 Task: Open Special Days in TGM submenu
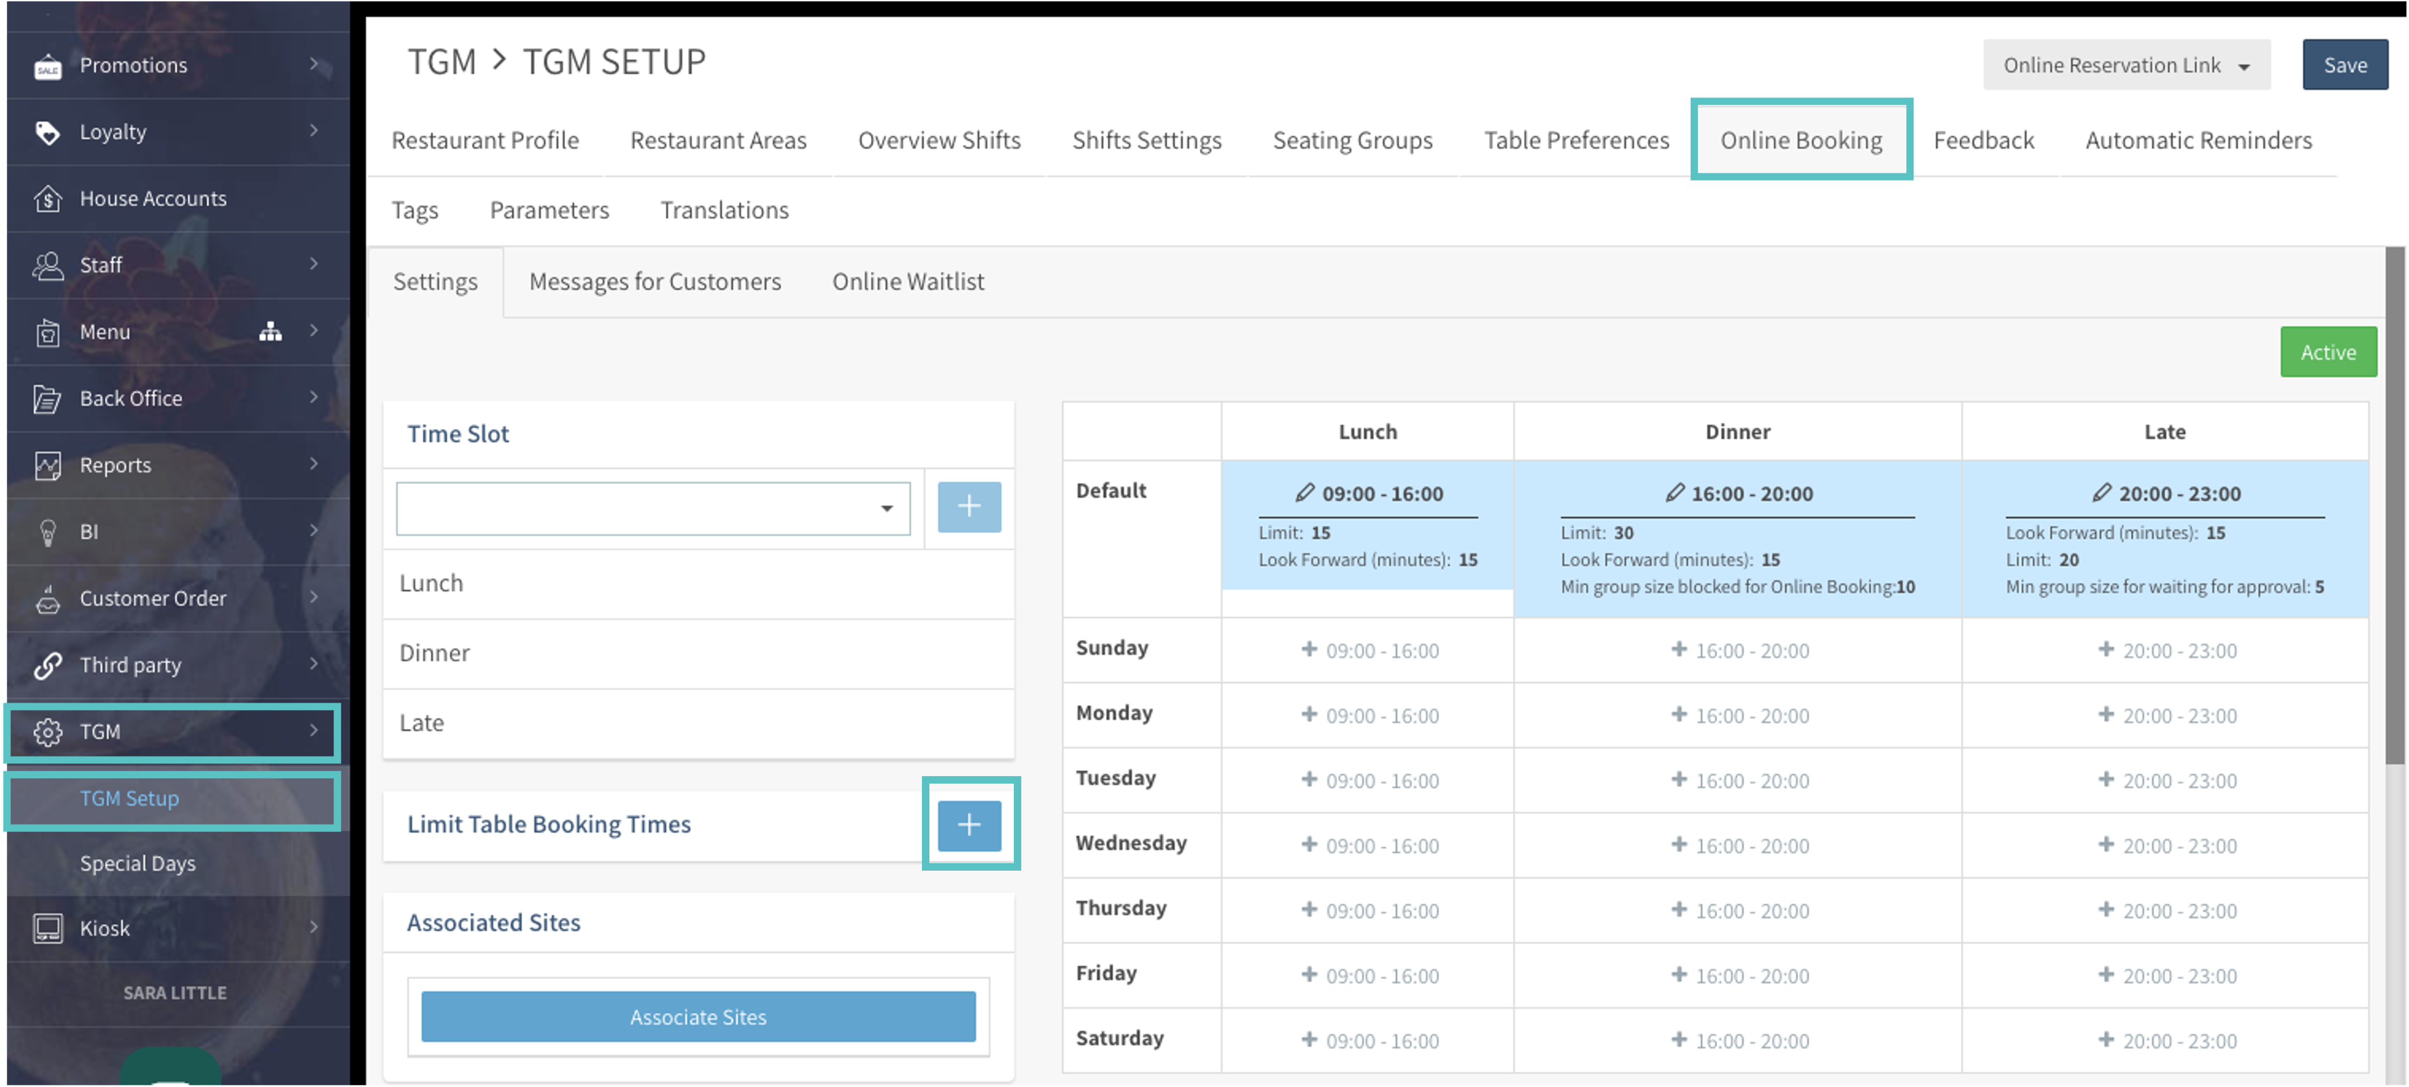[137, 863]
